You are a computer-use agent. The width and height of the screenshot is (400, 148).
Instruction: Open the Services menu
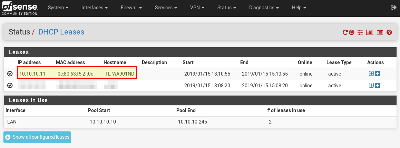(x=166, y=8)
